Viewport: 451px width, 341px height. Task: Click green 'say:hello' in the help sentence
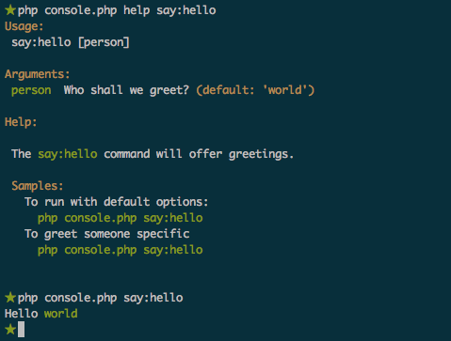pos(68,154)
